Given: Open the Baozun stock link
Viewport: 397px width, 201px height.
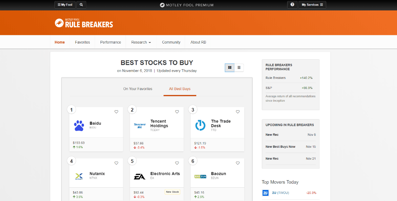Looking at the screenshot, I should [219, 174].
